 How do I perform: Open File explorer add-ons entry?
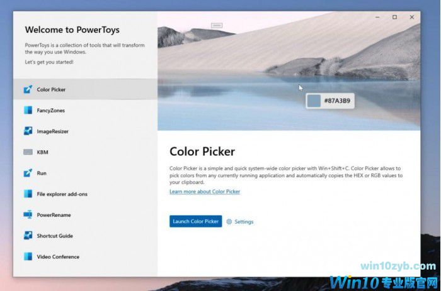[x=85, y=194]
